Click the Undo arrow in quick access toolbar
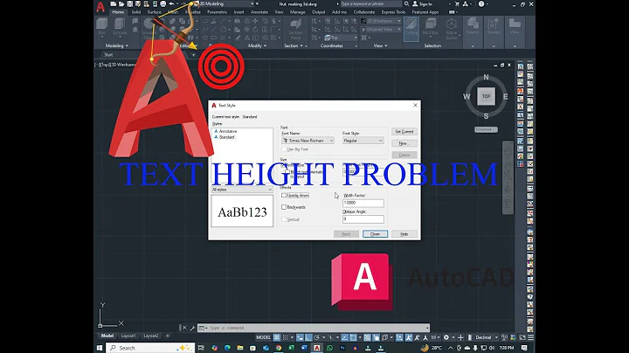The image size is (629, 353). (171, 4)
